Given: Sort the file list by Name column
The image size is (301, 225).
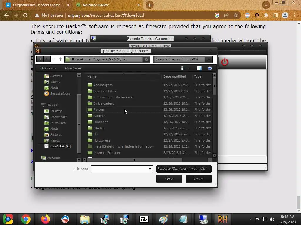Looking at the screenshot, I should (x=123, y=76).
